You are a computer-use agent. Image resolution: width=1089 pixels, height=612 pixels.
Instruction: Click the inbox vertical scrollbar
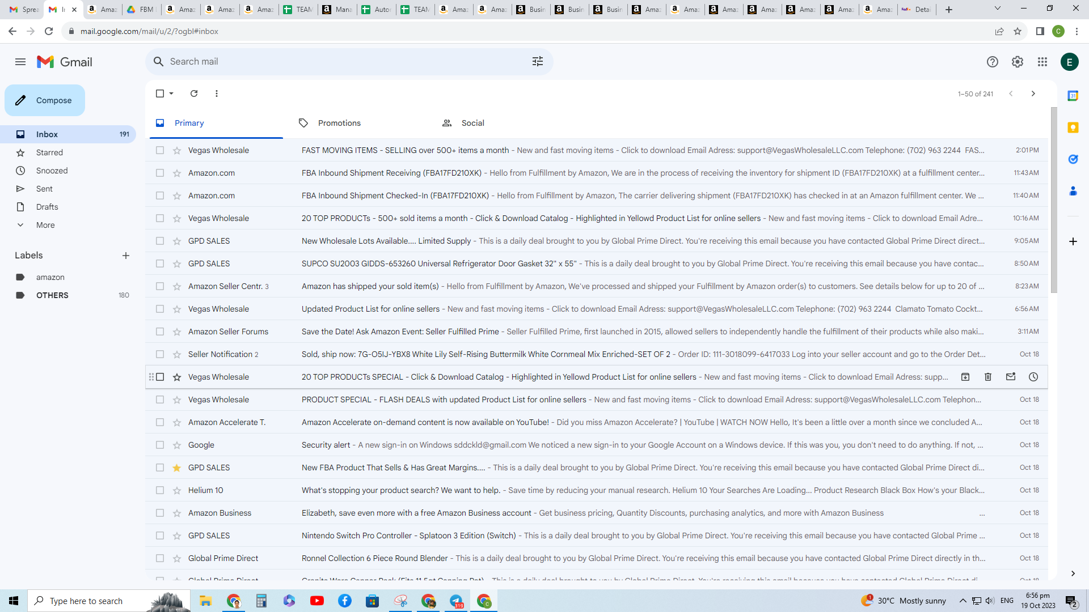click(1054, 200)
